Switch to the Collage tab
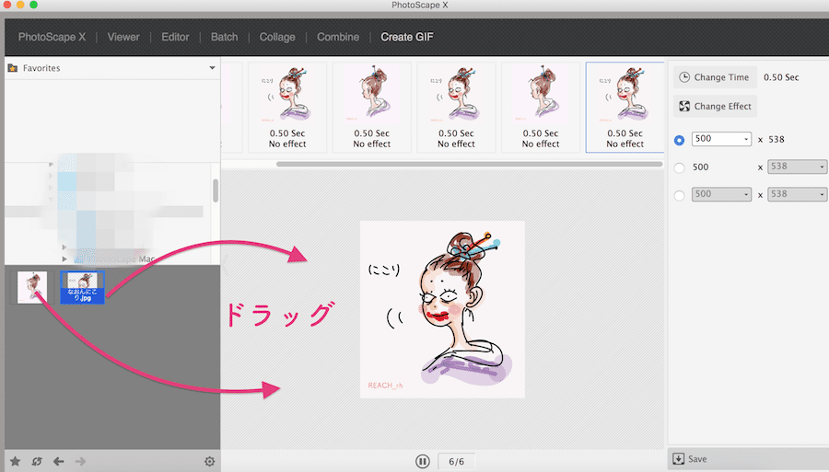This screenshot has height=472, width=829. (277, 37)
